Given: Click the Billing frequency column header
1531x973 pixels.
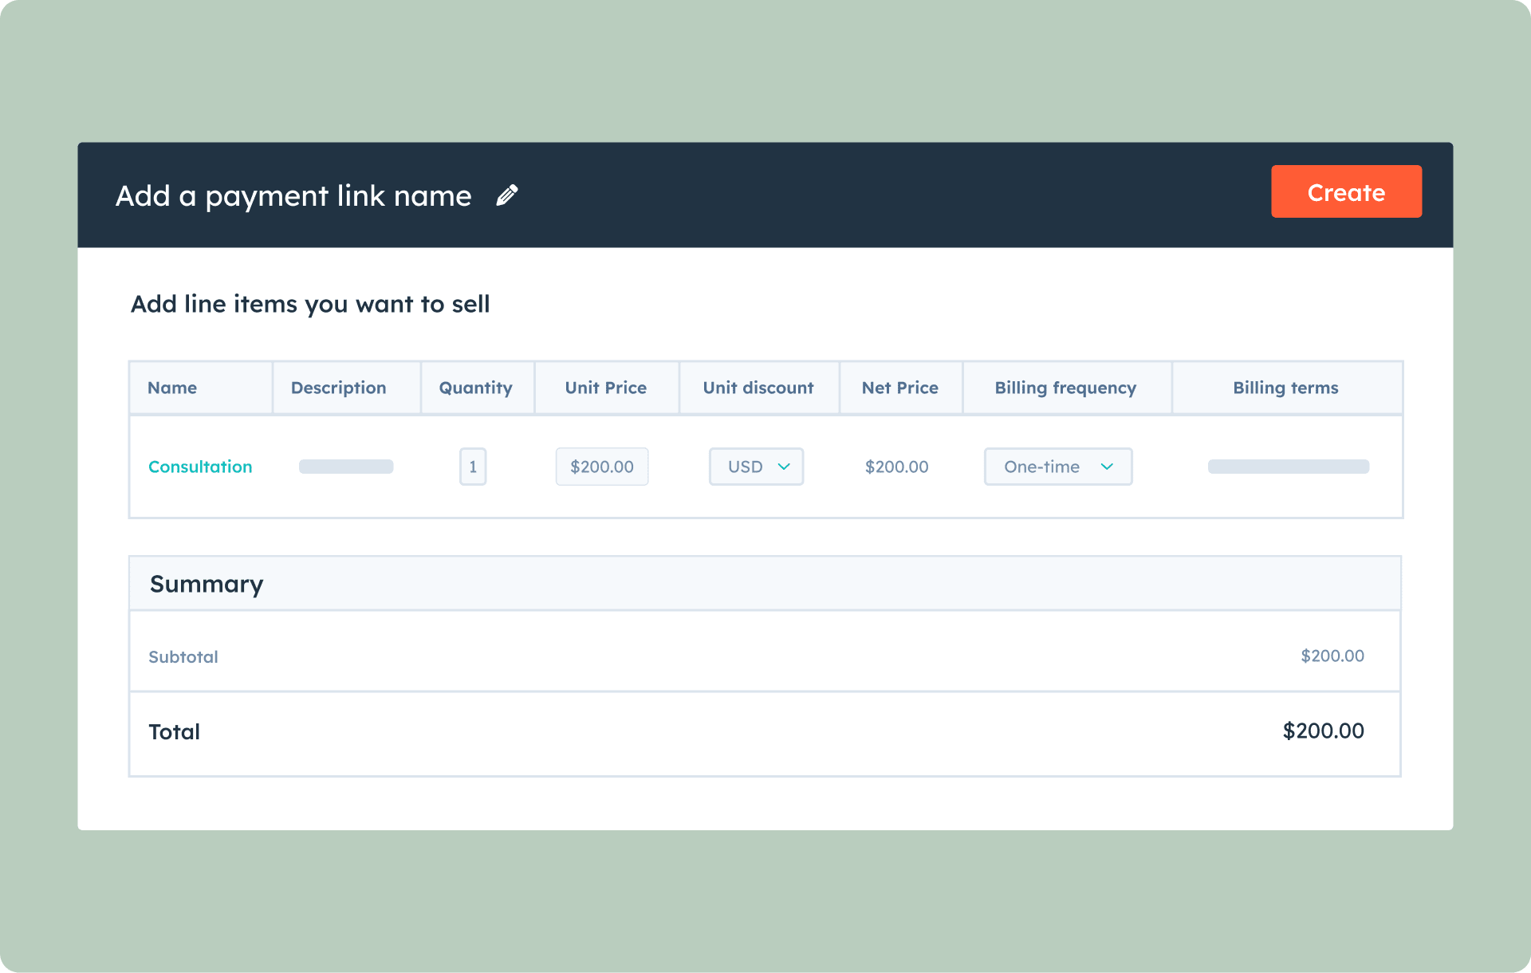Looking at the screenshot, I should click(x=1065, y=388).
